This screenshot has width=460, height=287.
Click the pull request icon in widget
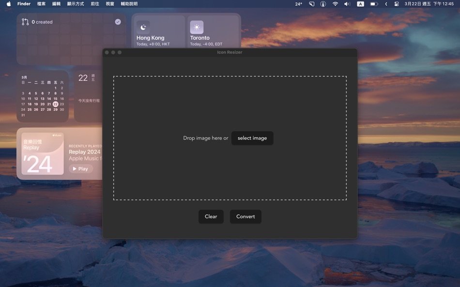coord(25,22)
